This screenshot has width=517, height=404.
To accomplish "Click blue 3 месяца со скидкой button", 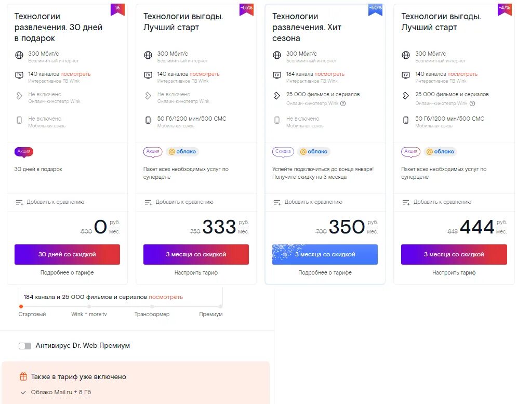I will coord(325,254).
